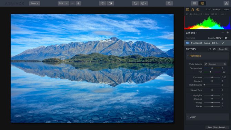231x130 pixels.
Task: Click the Shadows slider handle
Action: 212,99
